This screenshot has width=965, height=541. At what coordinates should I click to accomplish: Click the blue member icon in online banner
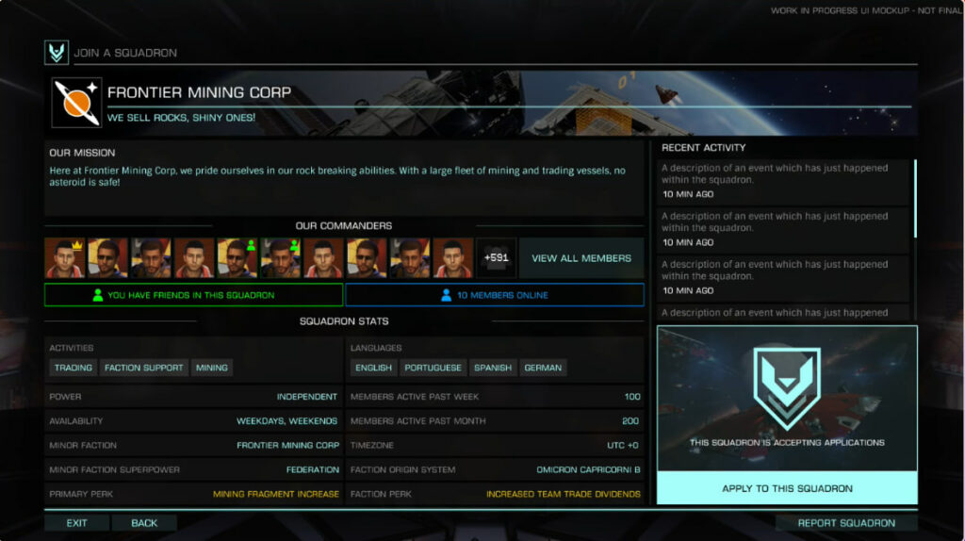(446, 295)
